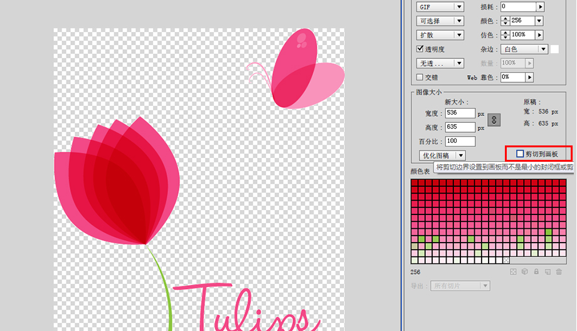This screenshot has width=577, height=331.
Task: Click the shift to web palette cube icon
Action: (525, 271)
